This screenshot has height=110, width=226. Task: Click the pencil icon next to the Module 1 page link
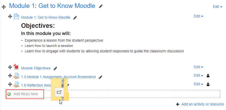(75, 18)
